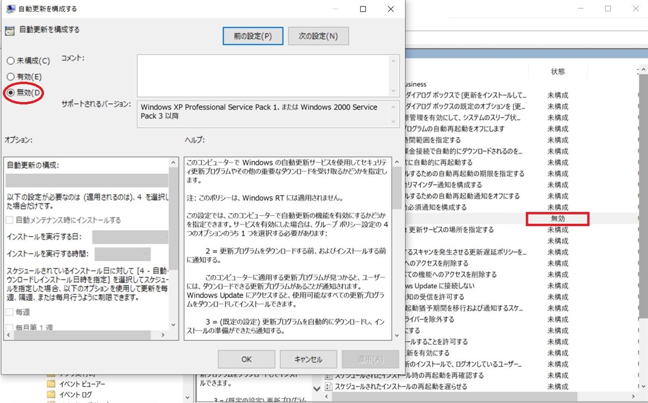Click the 適用(A) button
Image resolution: width=648 pixels, height=403 pixels.
370,359
